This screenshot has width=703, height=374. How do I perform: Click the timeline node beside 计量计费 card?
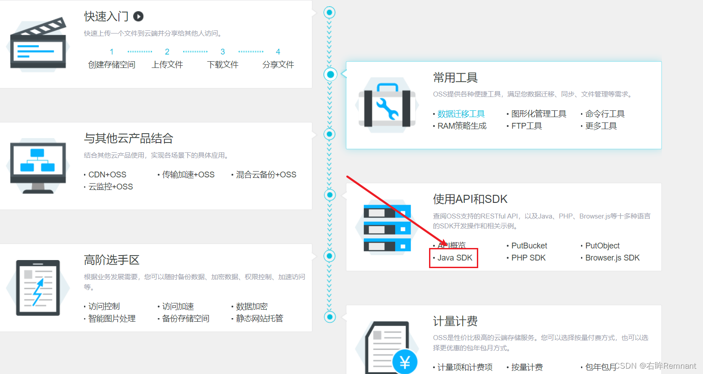(330, 317)
